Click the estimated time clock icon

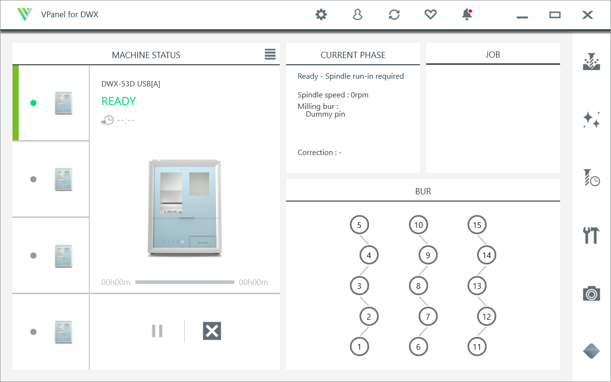[x=108, y=120]
